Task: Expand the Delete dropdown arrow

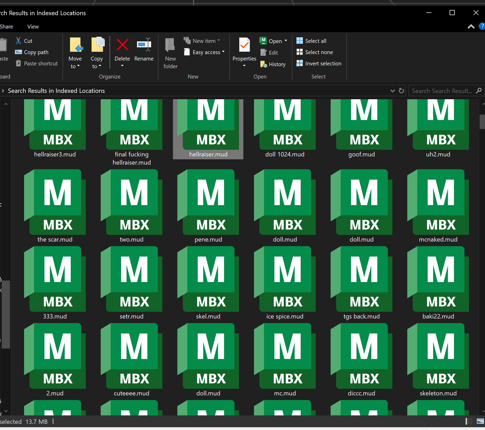Action: [x=122, y=66]
